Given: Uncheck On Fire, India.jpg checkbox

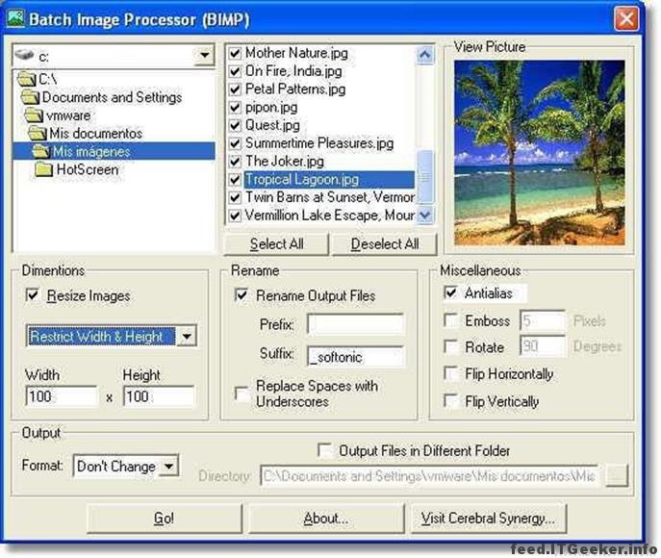Looking at the screenshot, I should [x=235, y=71].
